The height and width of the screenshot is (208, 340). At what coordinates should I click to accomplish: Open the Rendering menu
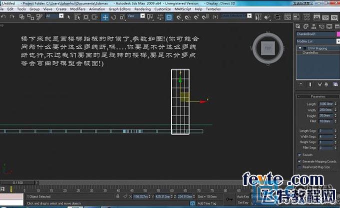click(x=142, y=9)
